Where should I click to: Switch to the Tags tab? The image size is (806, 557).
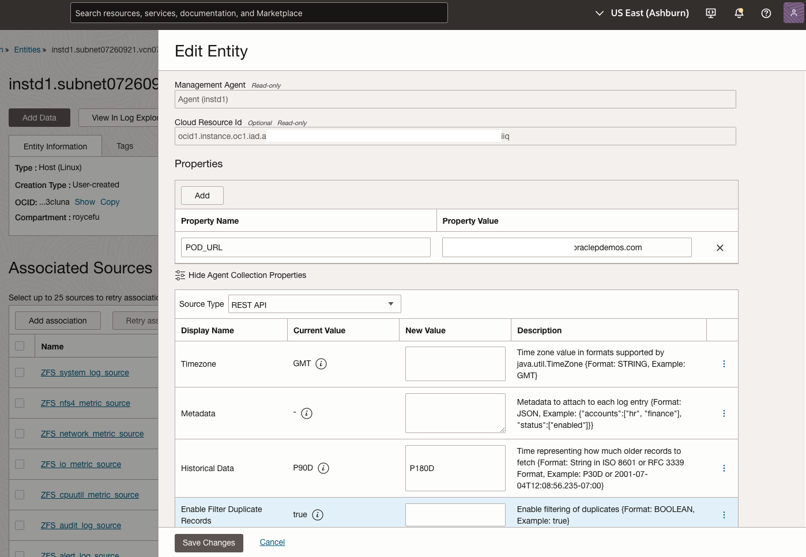tap(125, 146)
